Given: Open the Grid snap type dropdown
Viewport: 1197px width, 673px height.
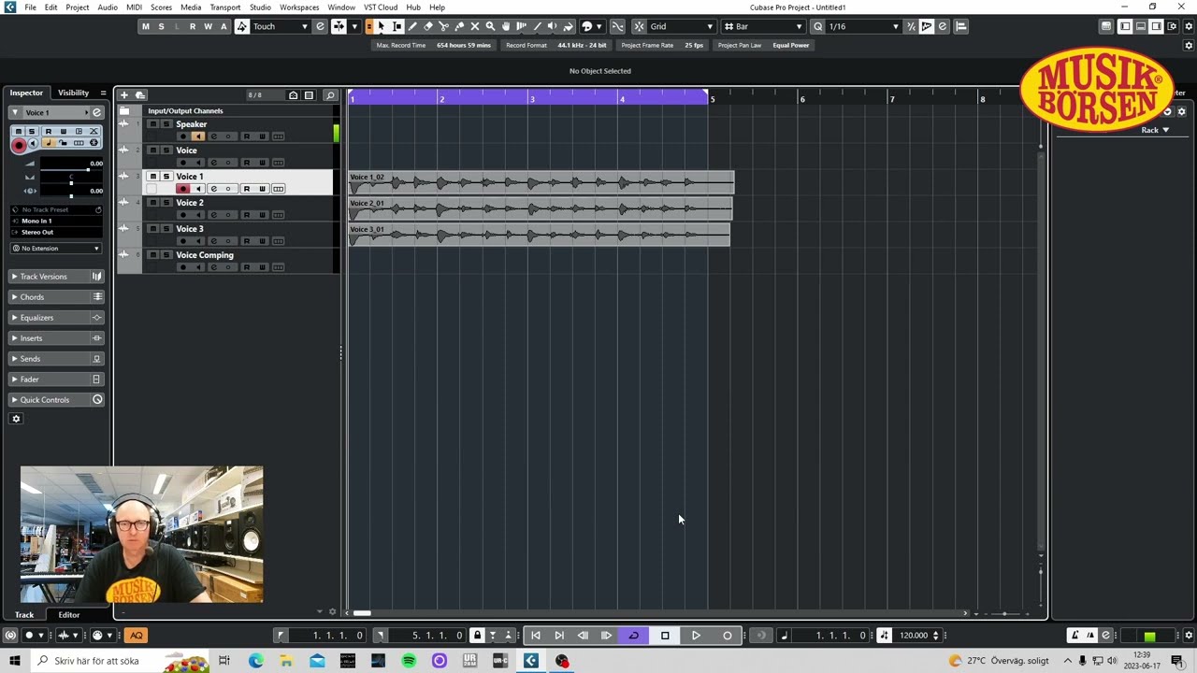Looking at the screenshot, I should (681, 26).
